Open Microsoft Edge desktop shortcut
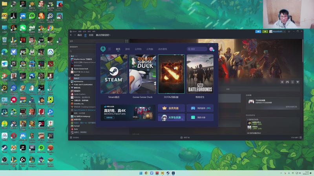The height and width of the screenshot is (176, 314). (x=4, y=53)
